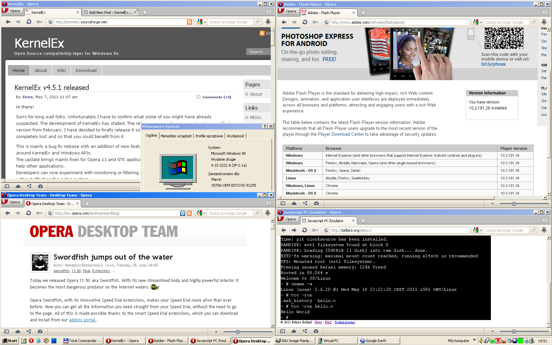This screenshot has width=552, height=345.
Task: Switch to the Menedżer urządzeń tab
Action: point(176,136)
